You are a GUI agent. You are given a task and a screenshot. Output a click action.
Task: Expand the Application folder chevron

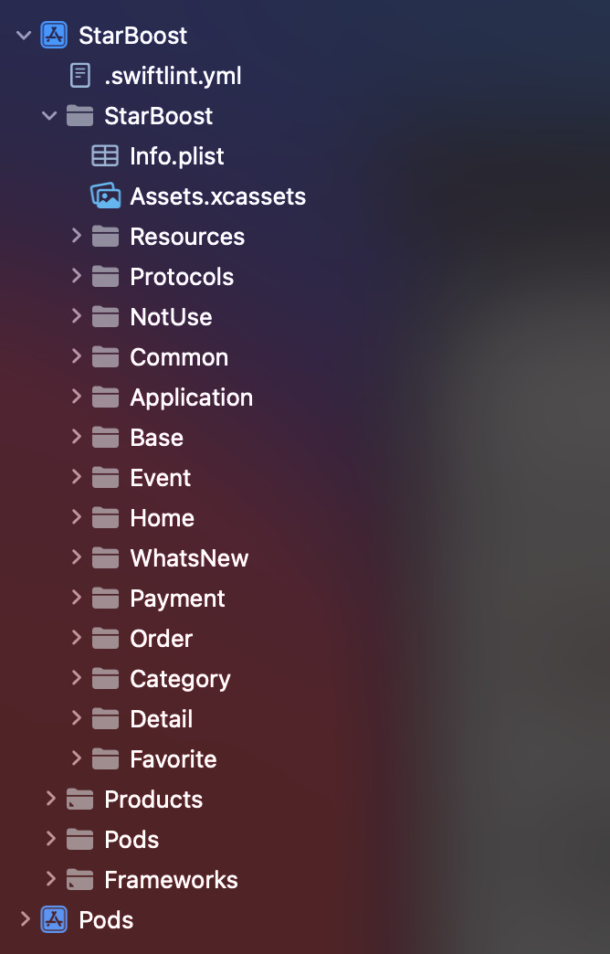click(77, 397)
